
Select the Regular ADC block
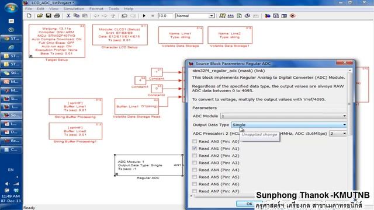coord(148,165)
